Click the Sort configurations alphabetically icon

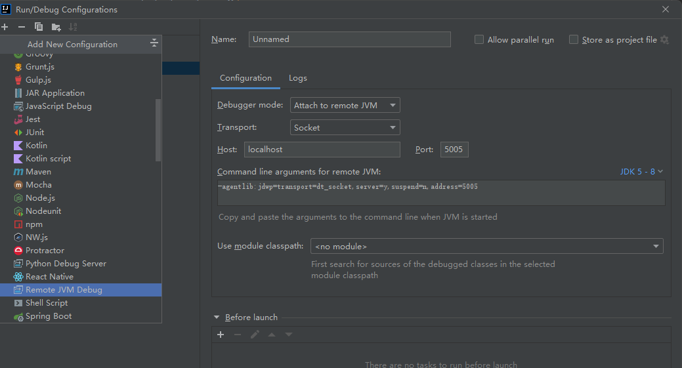[73, 27]
